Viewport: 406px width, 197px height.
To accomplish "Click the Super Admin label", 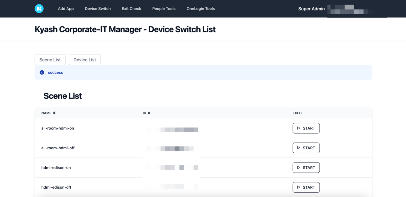I will 311,9.
